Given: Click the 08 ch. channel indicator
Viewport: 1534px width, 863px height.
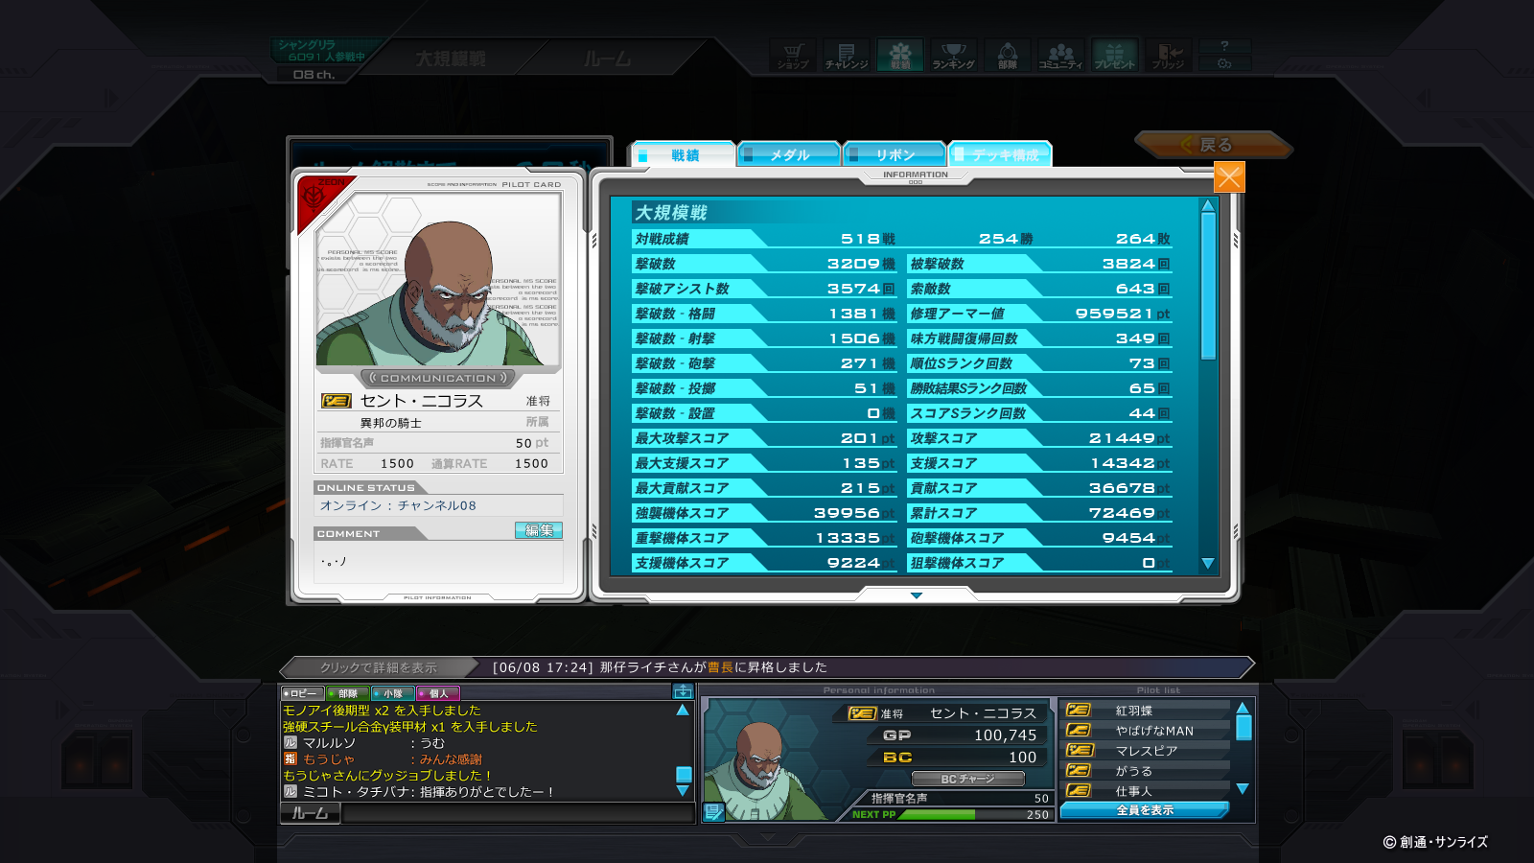Looking at the screenshot, I should [x=314, y=75].
